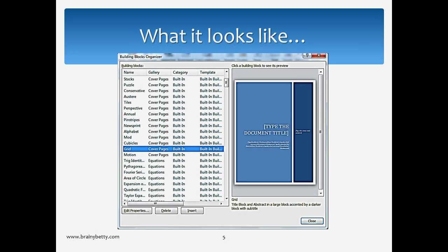Image resolution: width=448 pixels, height=252 pixels.
Task: Select the Mod cover page row
Action: point(173,137)
